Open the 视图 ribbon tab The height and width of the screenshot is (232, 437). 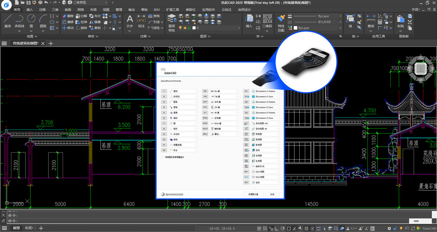(x=106, y=9)
